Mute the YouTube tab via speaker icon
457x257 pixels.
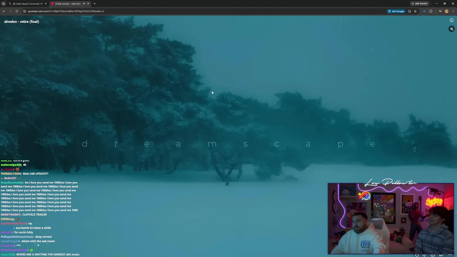point(84,4)
